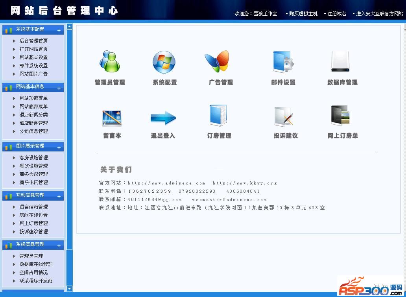Open the 数据库管理 drive icon
This screenshot has width=406, height=297.
point(340,62)
